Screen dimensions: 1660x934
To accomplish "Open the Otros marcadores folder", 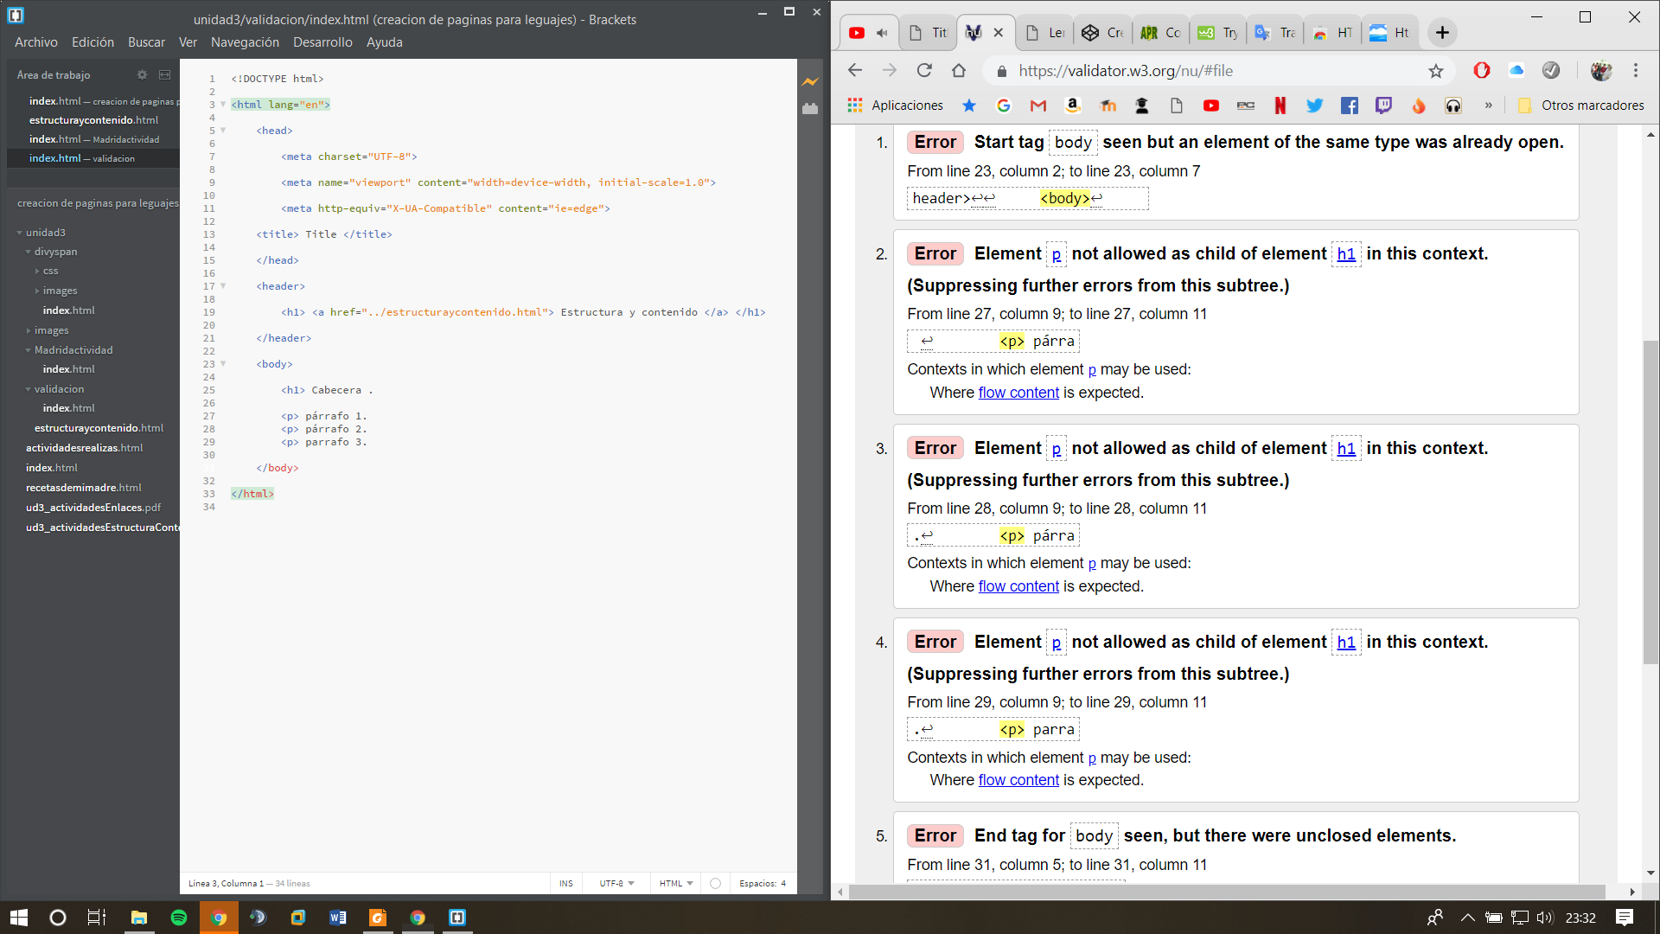I will 1581,106.
